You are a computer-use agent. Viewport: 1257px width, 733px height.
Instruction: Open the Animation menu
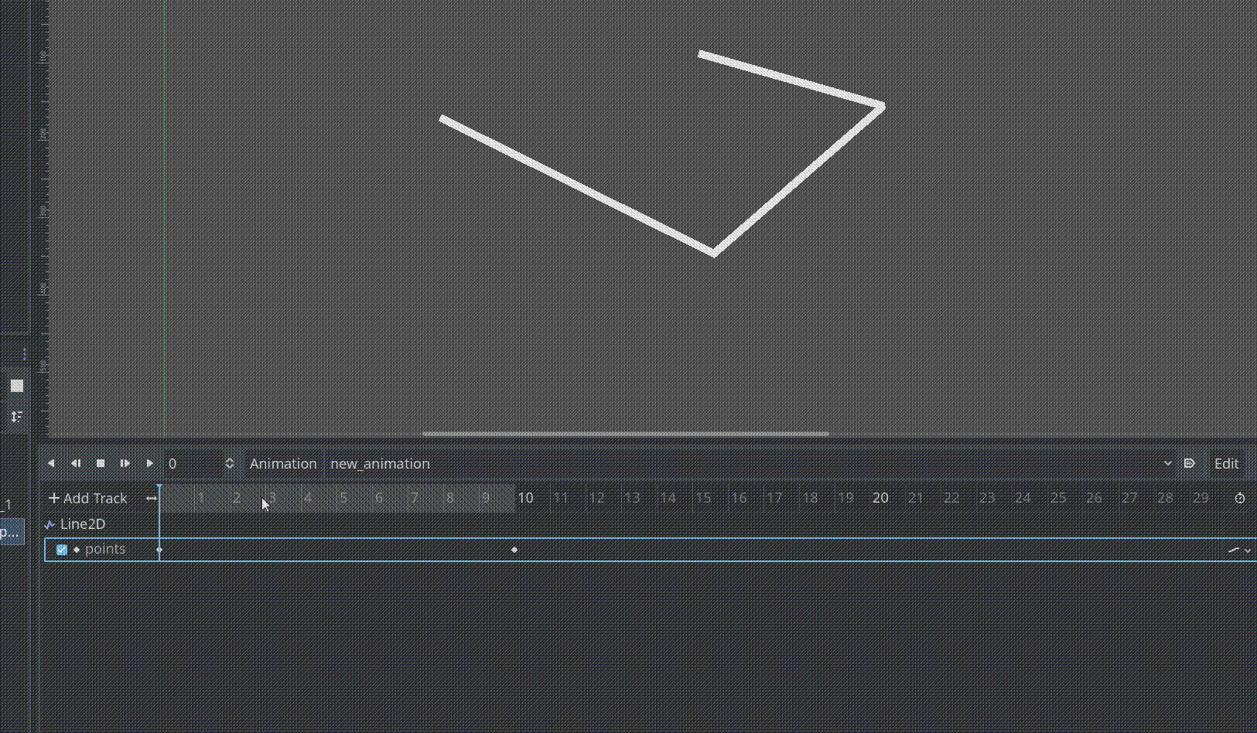pyautogui.click(x=283, y=463)
